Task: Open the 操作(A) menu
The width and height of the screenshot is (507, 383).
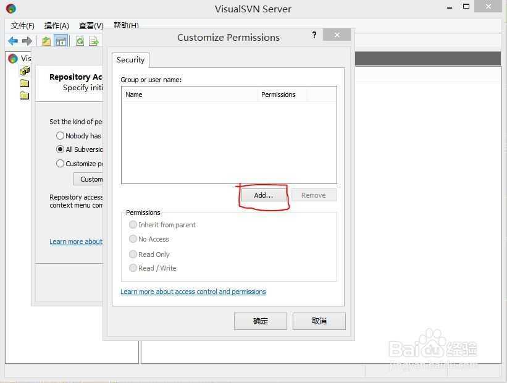Action: click(x=57, y=26)
